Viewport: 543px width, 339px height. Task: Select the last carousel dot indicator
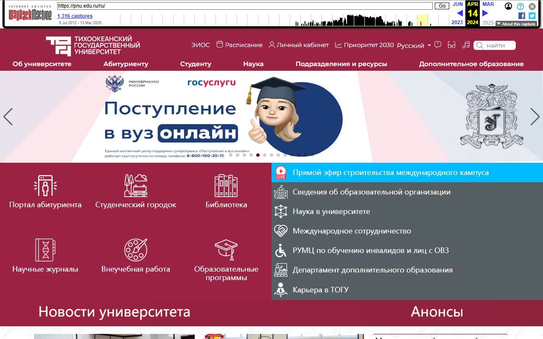[312, 155]
